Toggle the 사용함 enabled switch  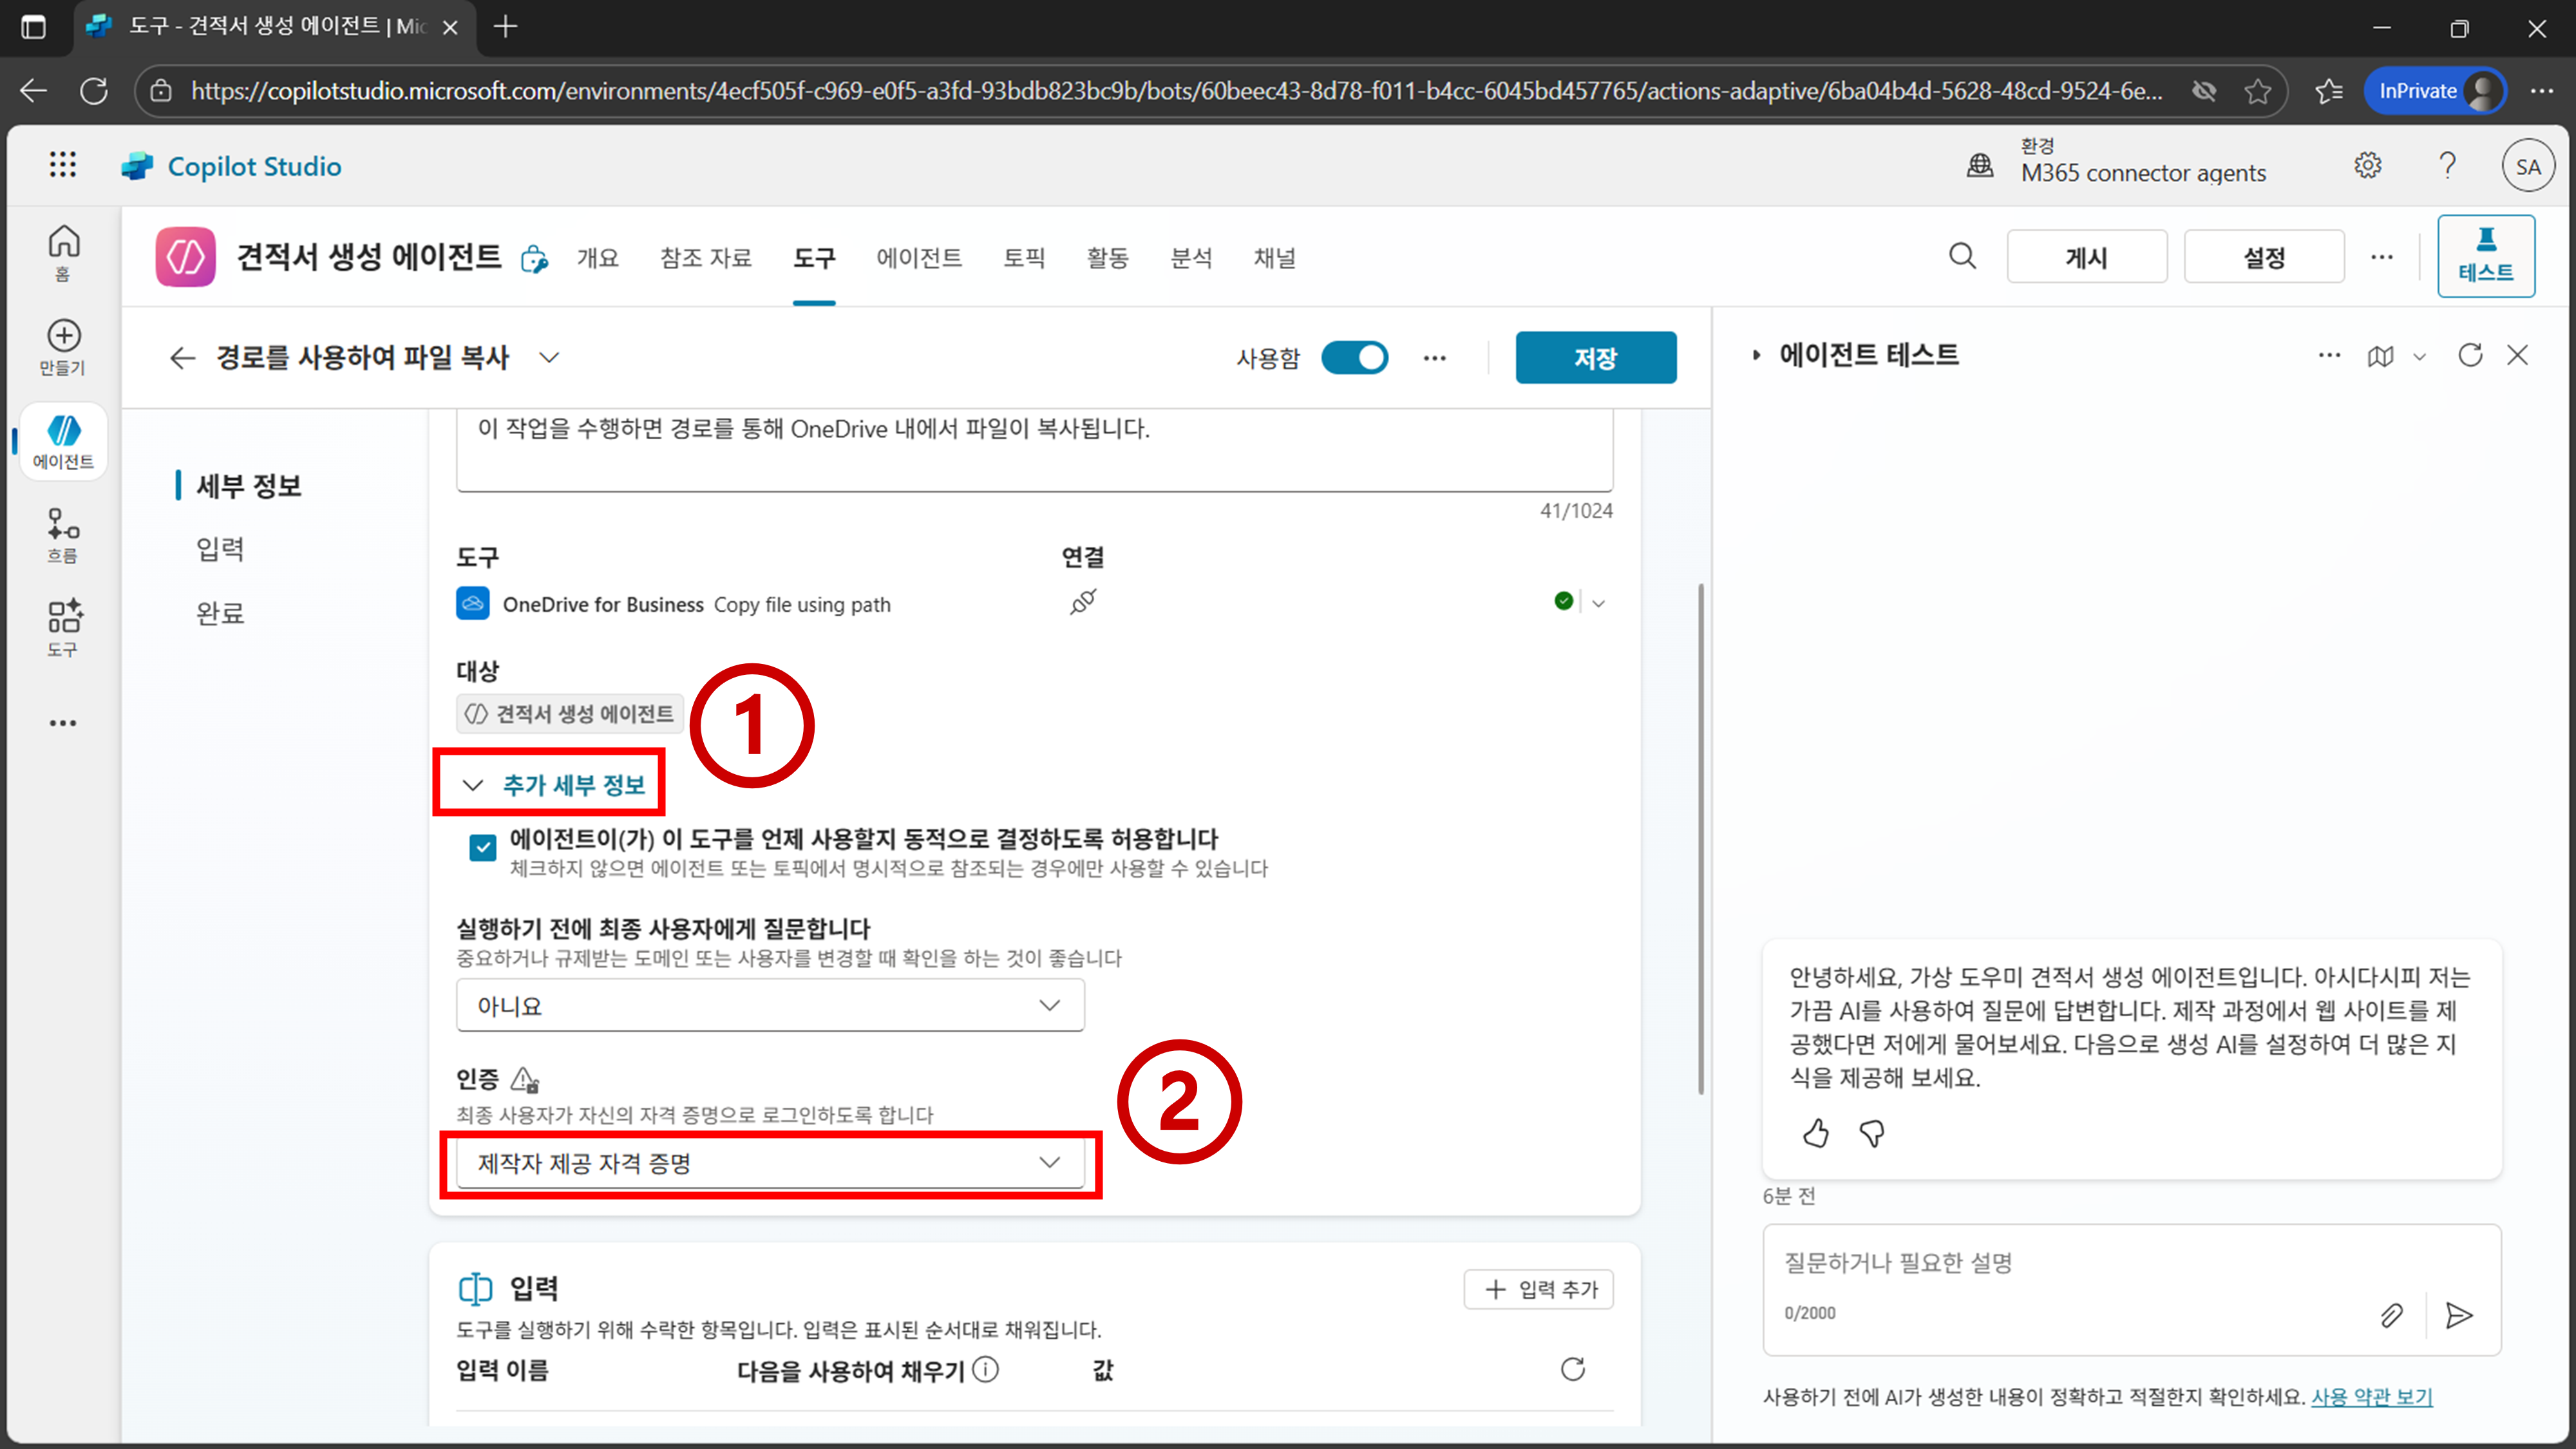(x=1354, y=358)
